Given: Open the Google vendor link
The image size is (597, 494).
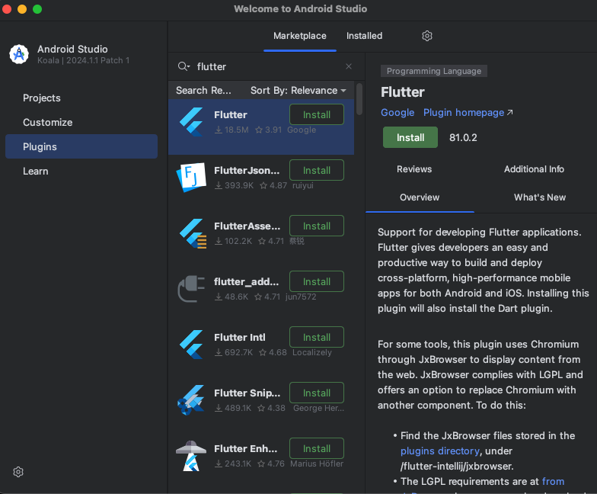Looking at the screenshot, I should point(397,113).
